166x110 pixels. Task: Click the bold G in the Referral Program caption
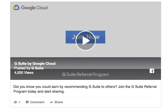[64, 74]
